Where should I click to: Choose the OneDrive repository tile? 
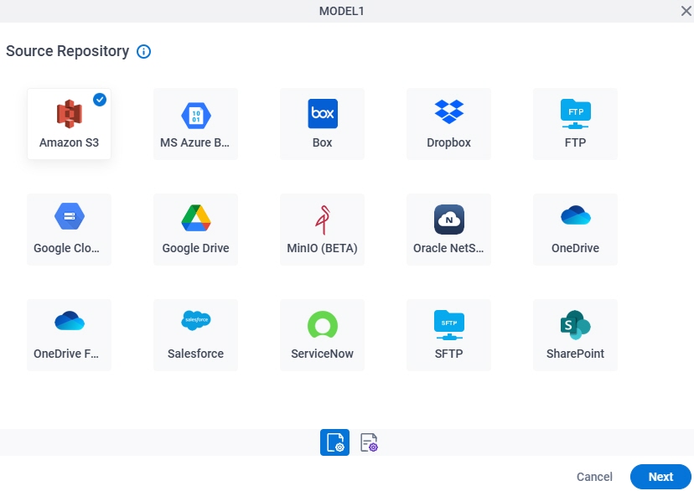coord(575,230)
